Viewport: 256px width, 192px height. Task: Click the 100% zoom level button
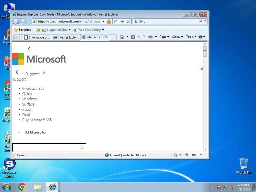click(x=191, y=155)
